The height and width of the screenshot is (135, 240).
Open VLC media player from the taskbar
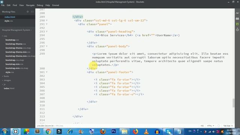coord(146,132)
